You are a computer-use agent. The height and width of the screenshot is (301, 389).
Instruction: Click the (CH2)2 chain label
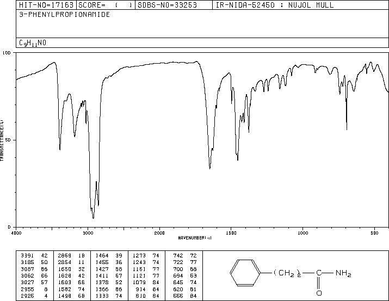pyautogui.click(x=287, y=273)
